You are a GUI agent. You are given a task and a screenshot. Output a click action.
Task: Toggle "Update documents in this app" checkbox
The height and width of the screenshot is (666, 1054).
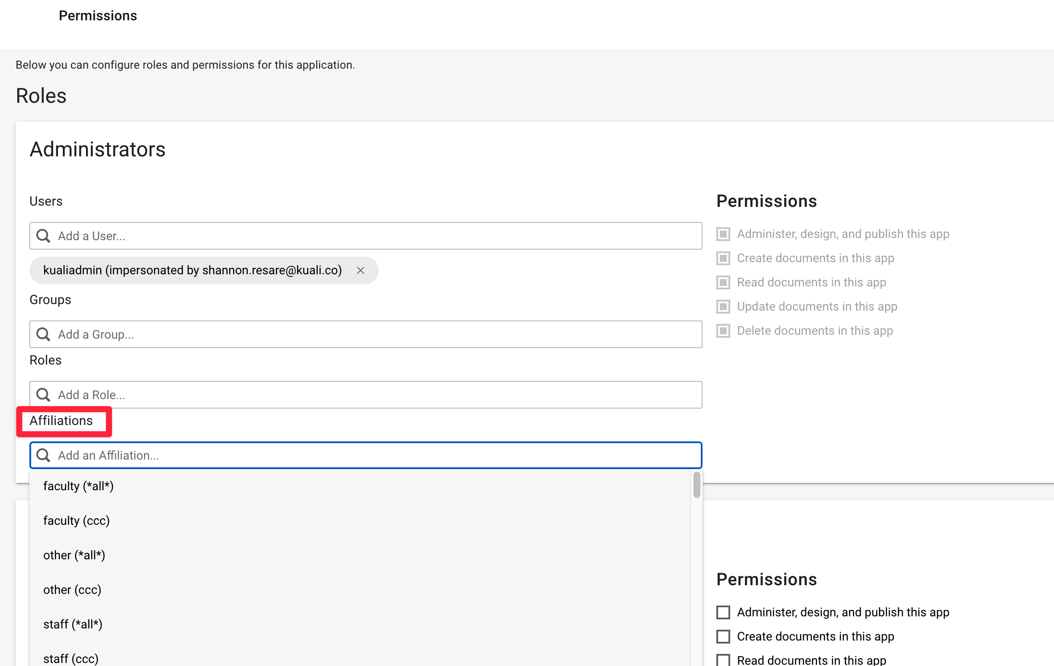coord(723,307)
